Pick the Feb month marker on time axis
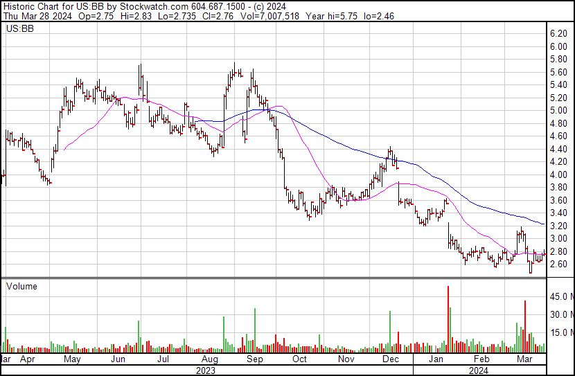 point(481,360)
